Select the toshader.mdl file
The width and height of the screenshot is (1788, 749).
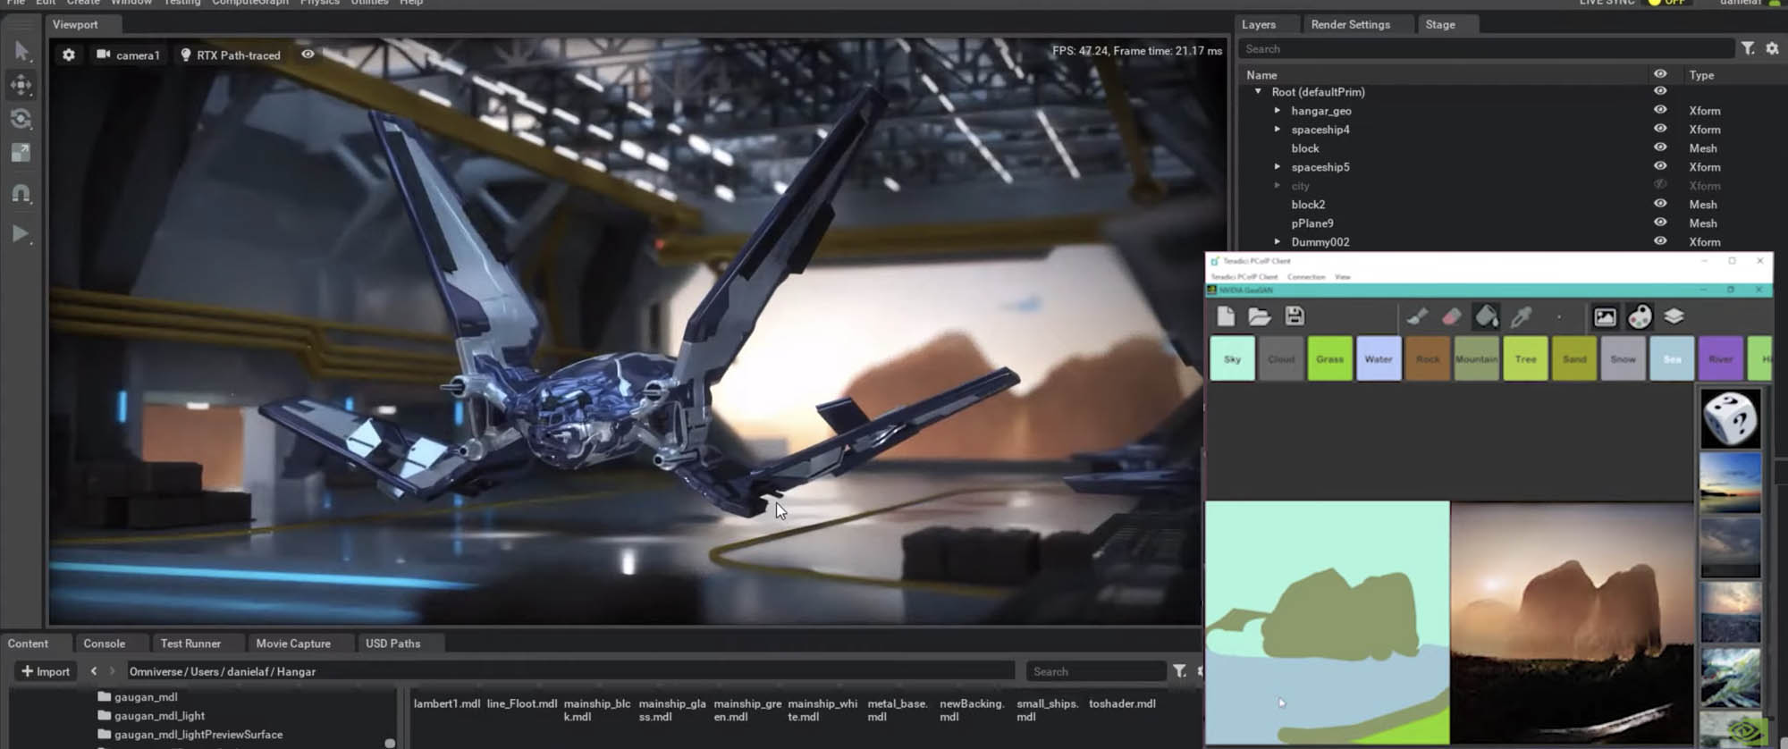[1122, 704]
